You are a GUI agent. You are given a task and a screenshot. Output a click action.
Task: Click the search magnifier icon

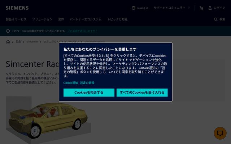(216, 19)
